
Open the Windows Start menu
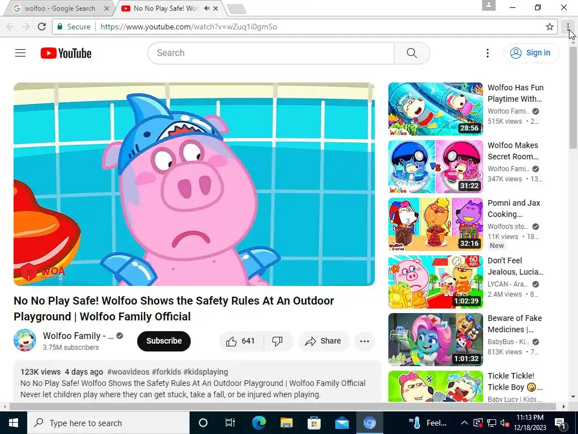click(14, 423)
